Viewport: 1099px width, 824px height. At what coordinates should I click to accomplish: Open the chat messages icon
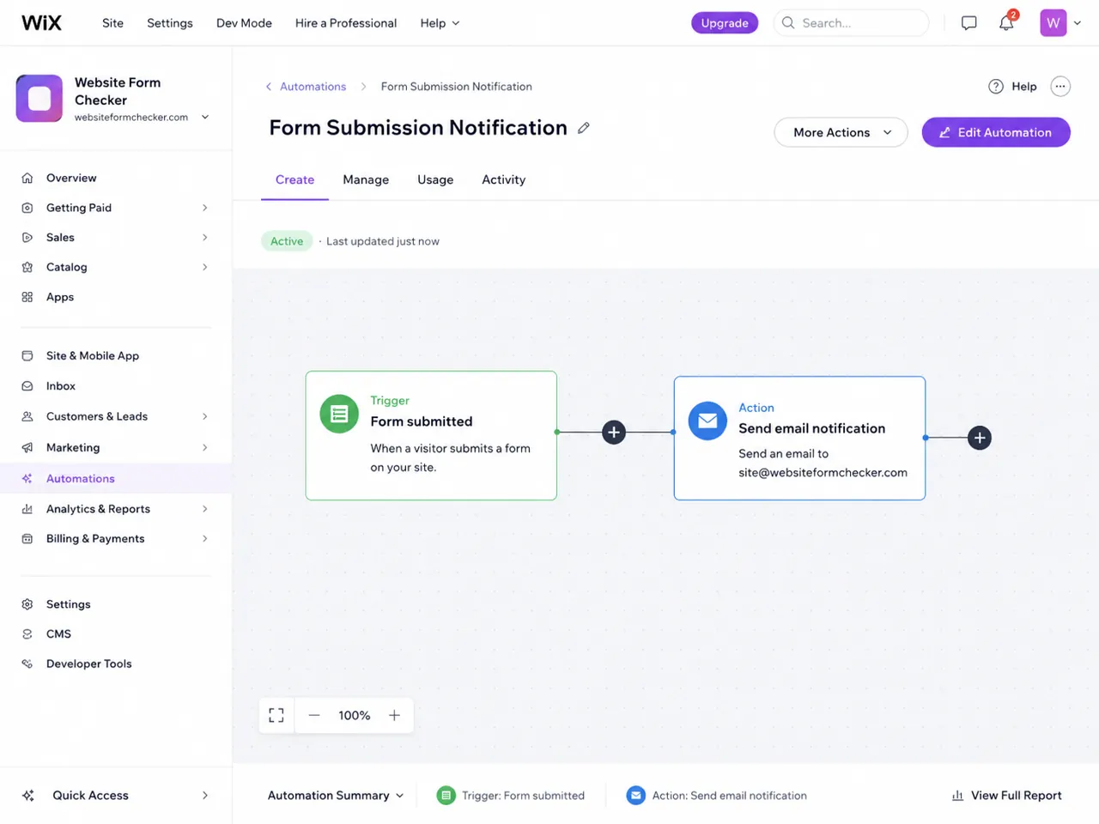tap(968, 23)
